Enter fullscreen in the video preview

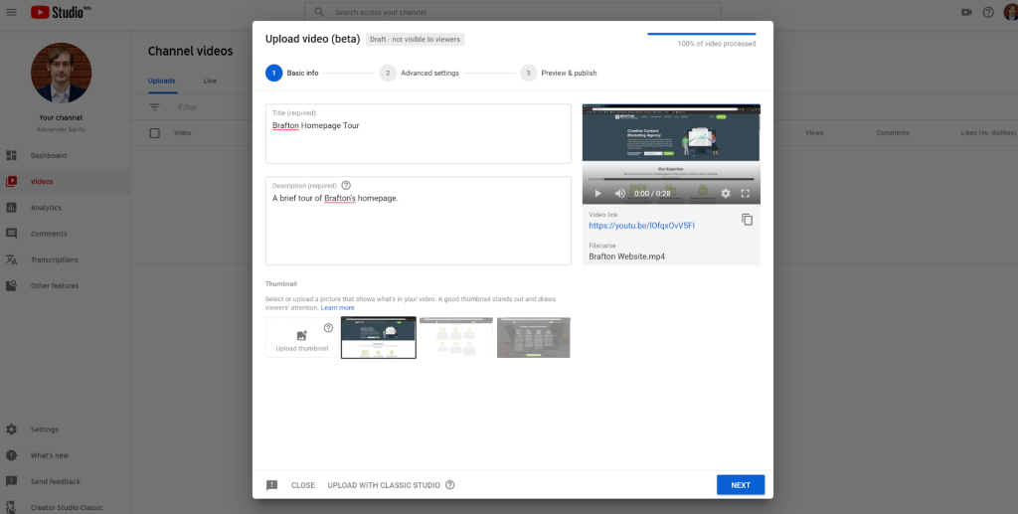point(745,193)
